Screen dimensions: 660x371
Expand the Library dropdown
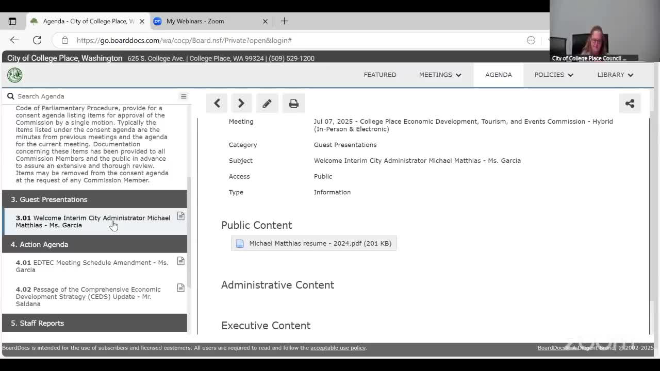pyautogui.click(x=615, y=75)
